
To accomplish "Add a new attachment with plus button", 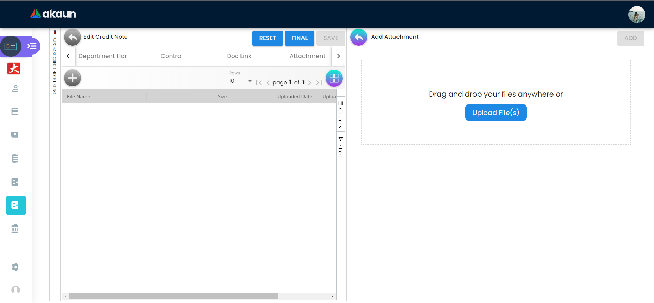I will tap(73, 78).
